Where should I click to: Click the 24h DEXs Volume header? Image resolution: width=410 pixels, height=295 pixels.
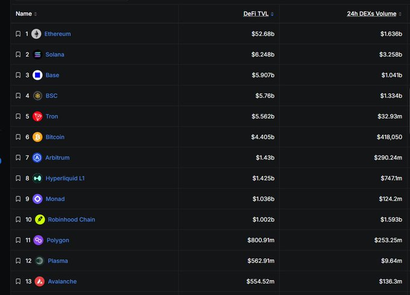pyautogui.click(x=371, y=14)
